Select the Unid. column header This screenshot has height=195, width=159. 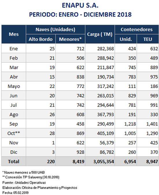(x=126, y=39)
